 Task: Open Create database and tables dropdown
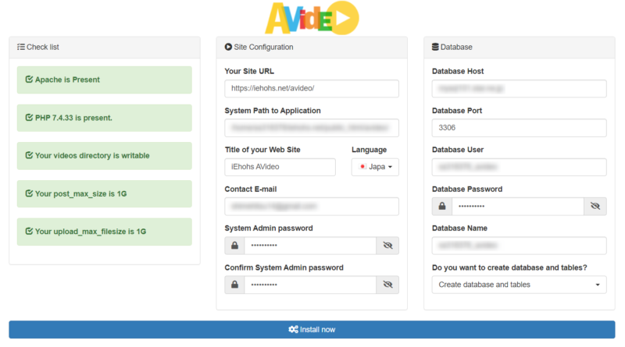point(519,285)
